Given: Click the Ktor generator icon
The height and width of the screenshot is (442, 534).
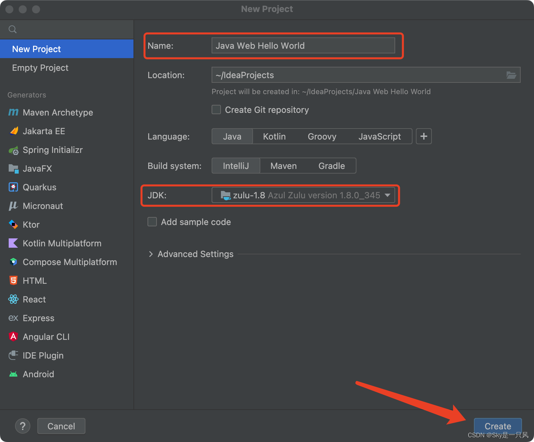Looking at the screenshot, I should (13, 224).
